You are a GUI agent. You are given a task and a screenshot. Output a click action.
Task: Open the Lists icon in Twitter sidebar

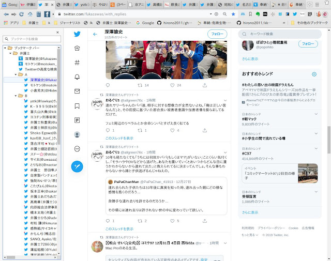(x=77, y=120)
